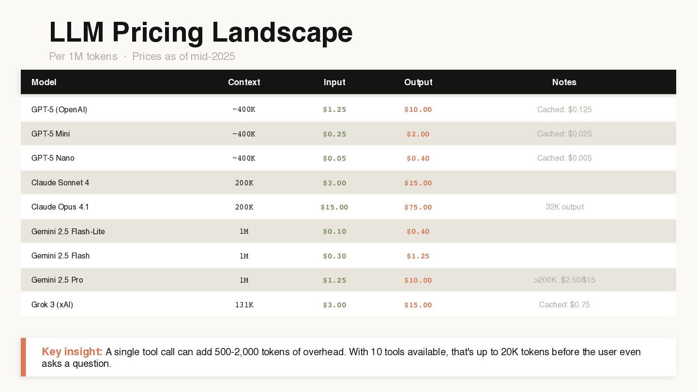The width and height of the screenshot is (697, 392).
Task: Select the Claude Sonnet 4 model cell
Action: pos(61,182)
